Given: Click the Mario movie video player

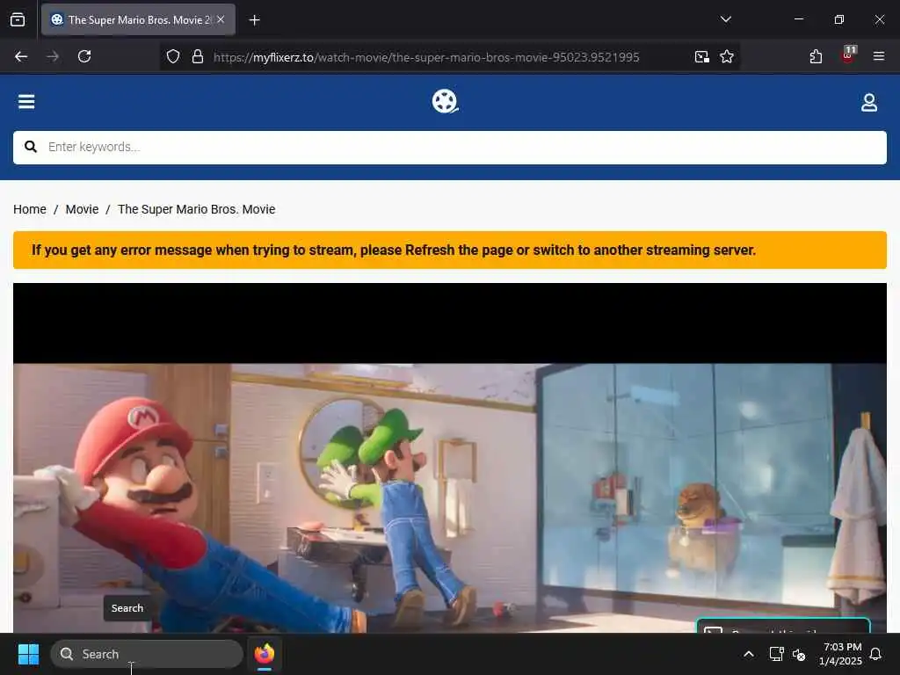Looking at the screenshot, I should click(450, 458).
